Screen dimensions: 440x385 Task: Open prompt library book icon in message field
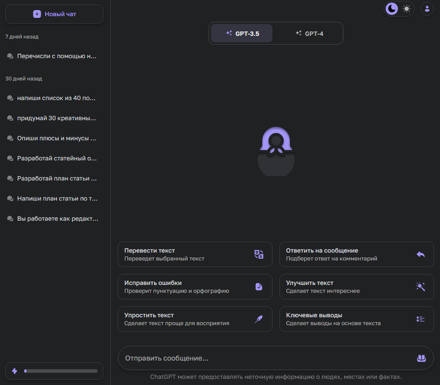pyautogui.click(x=422, y=358)
